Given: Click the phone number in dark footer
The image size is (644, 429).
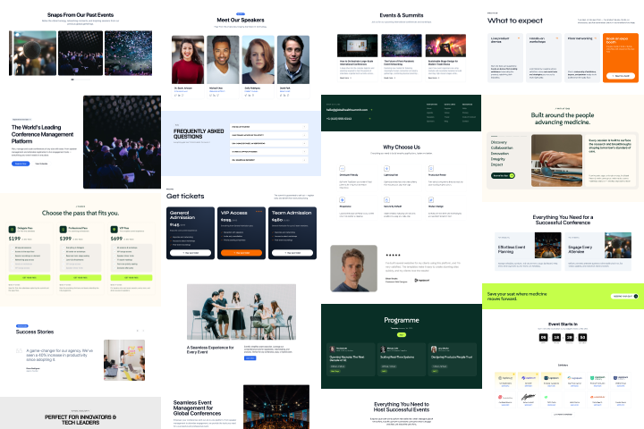Looking at the screenshot, I should coord(339,119).
